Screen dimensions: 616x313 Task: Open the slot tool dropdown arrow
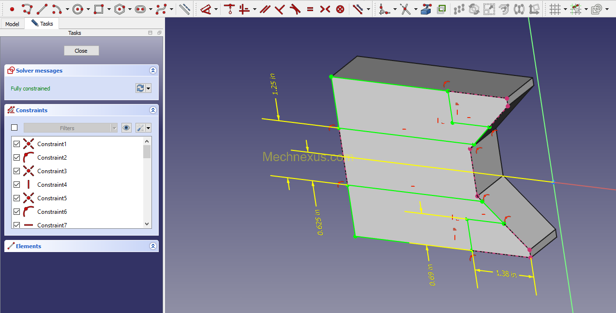pyautogui.click(x=150, y=9)
